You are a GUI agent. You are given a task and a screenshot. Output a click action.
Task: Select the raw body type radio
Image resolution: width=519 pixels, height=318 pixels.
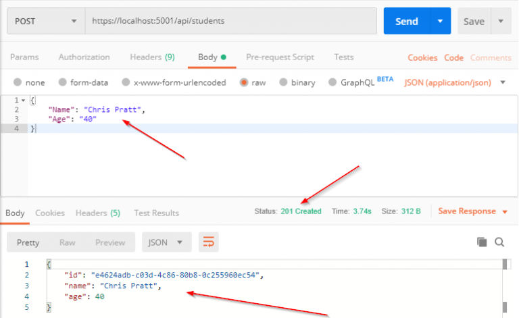pos(244,82)
